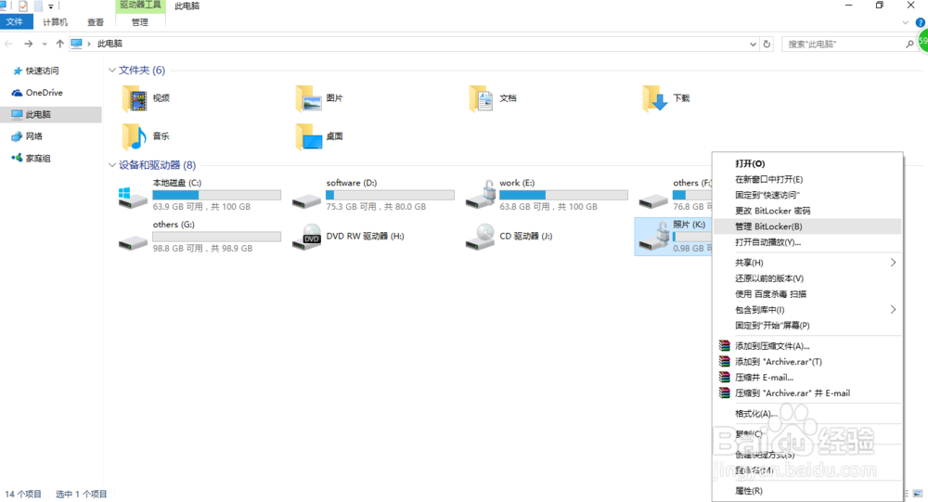Click the work (E:) drive usage bar
928x502 pixels.
pos(563,195)
